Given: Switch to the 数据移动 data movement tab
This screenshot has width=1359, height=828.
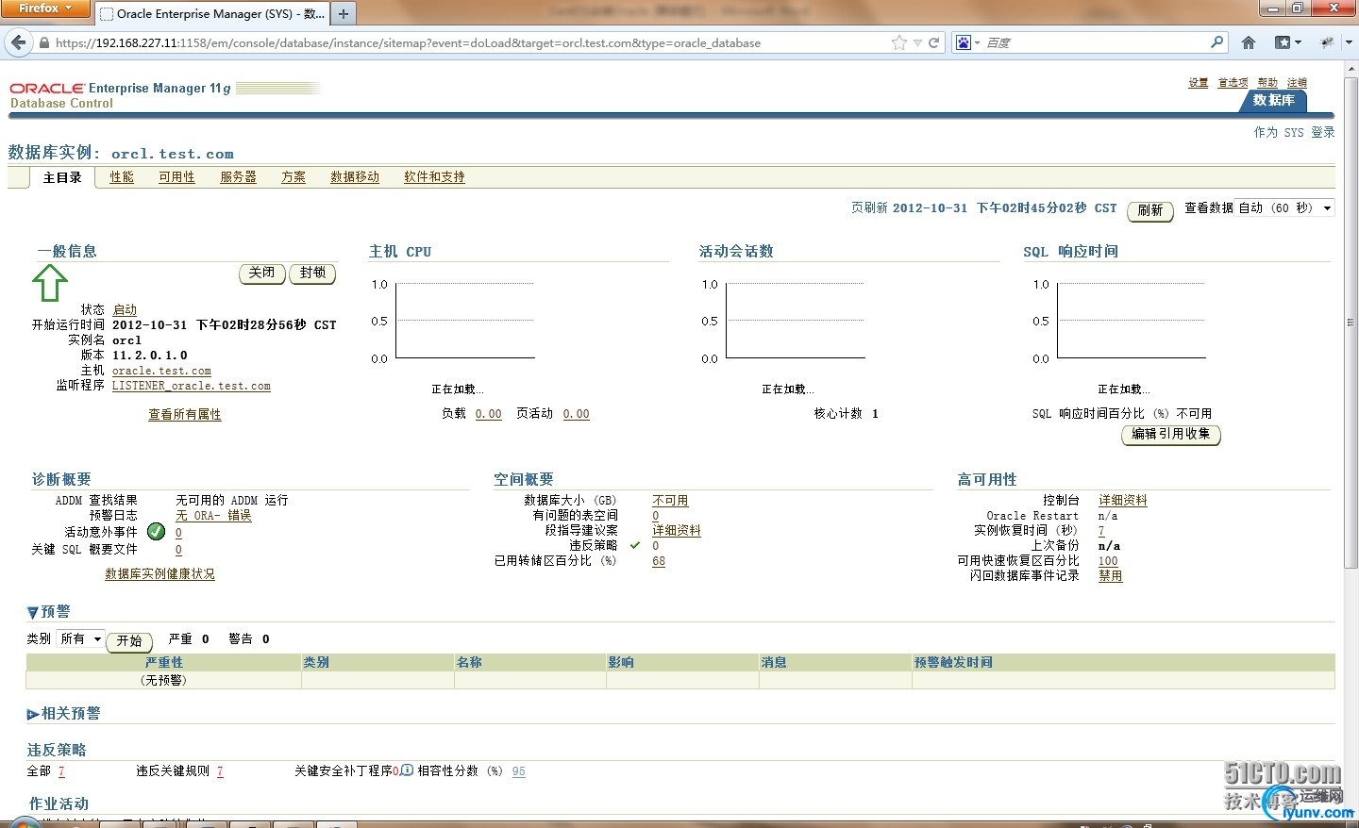Looking at the screenshot, I should (x=355, y=177).
